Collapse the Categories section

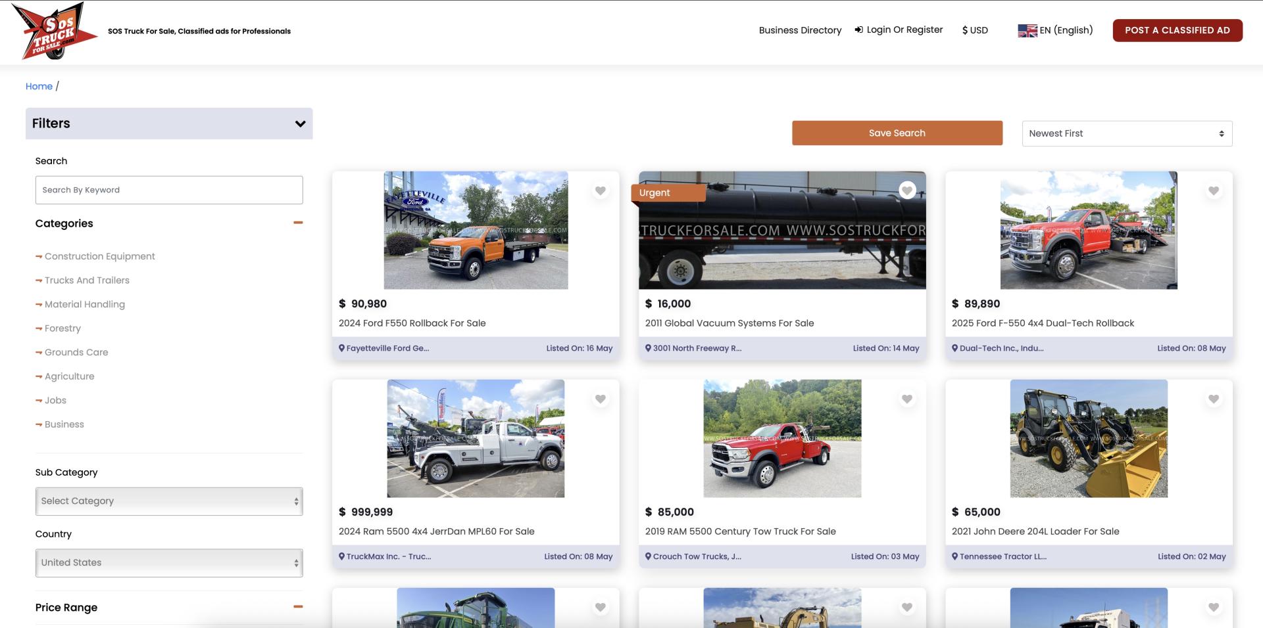pos(298,223)
